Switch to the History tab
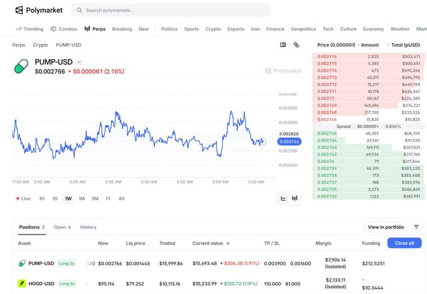This screenshot has height=294, width=427. pos(89,227)
